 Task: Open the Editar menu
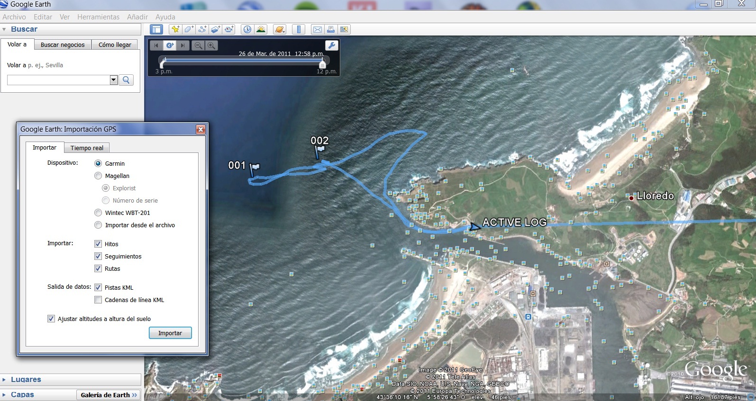(x=43, y=17)
